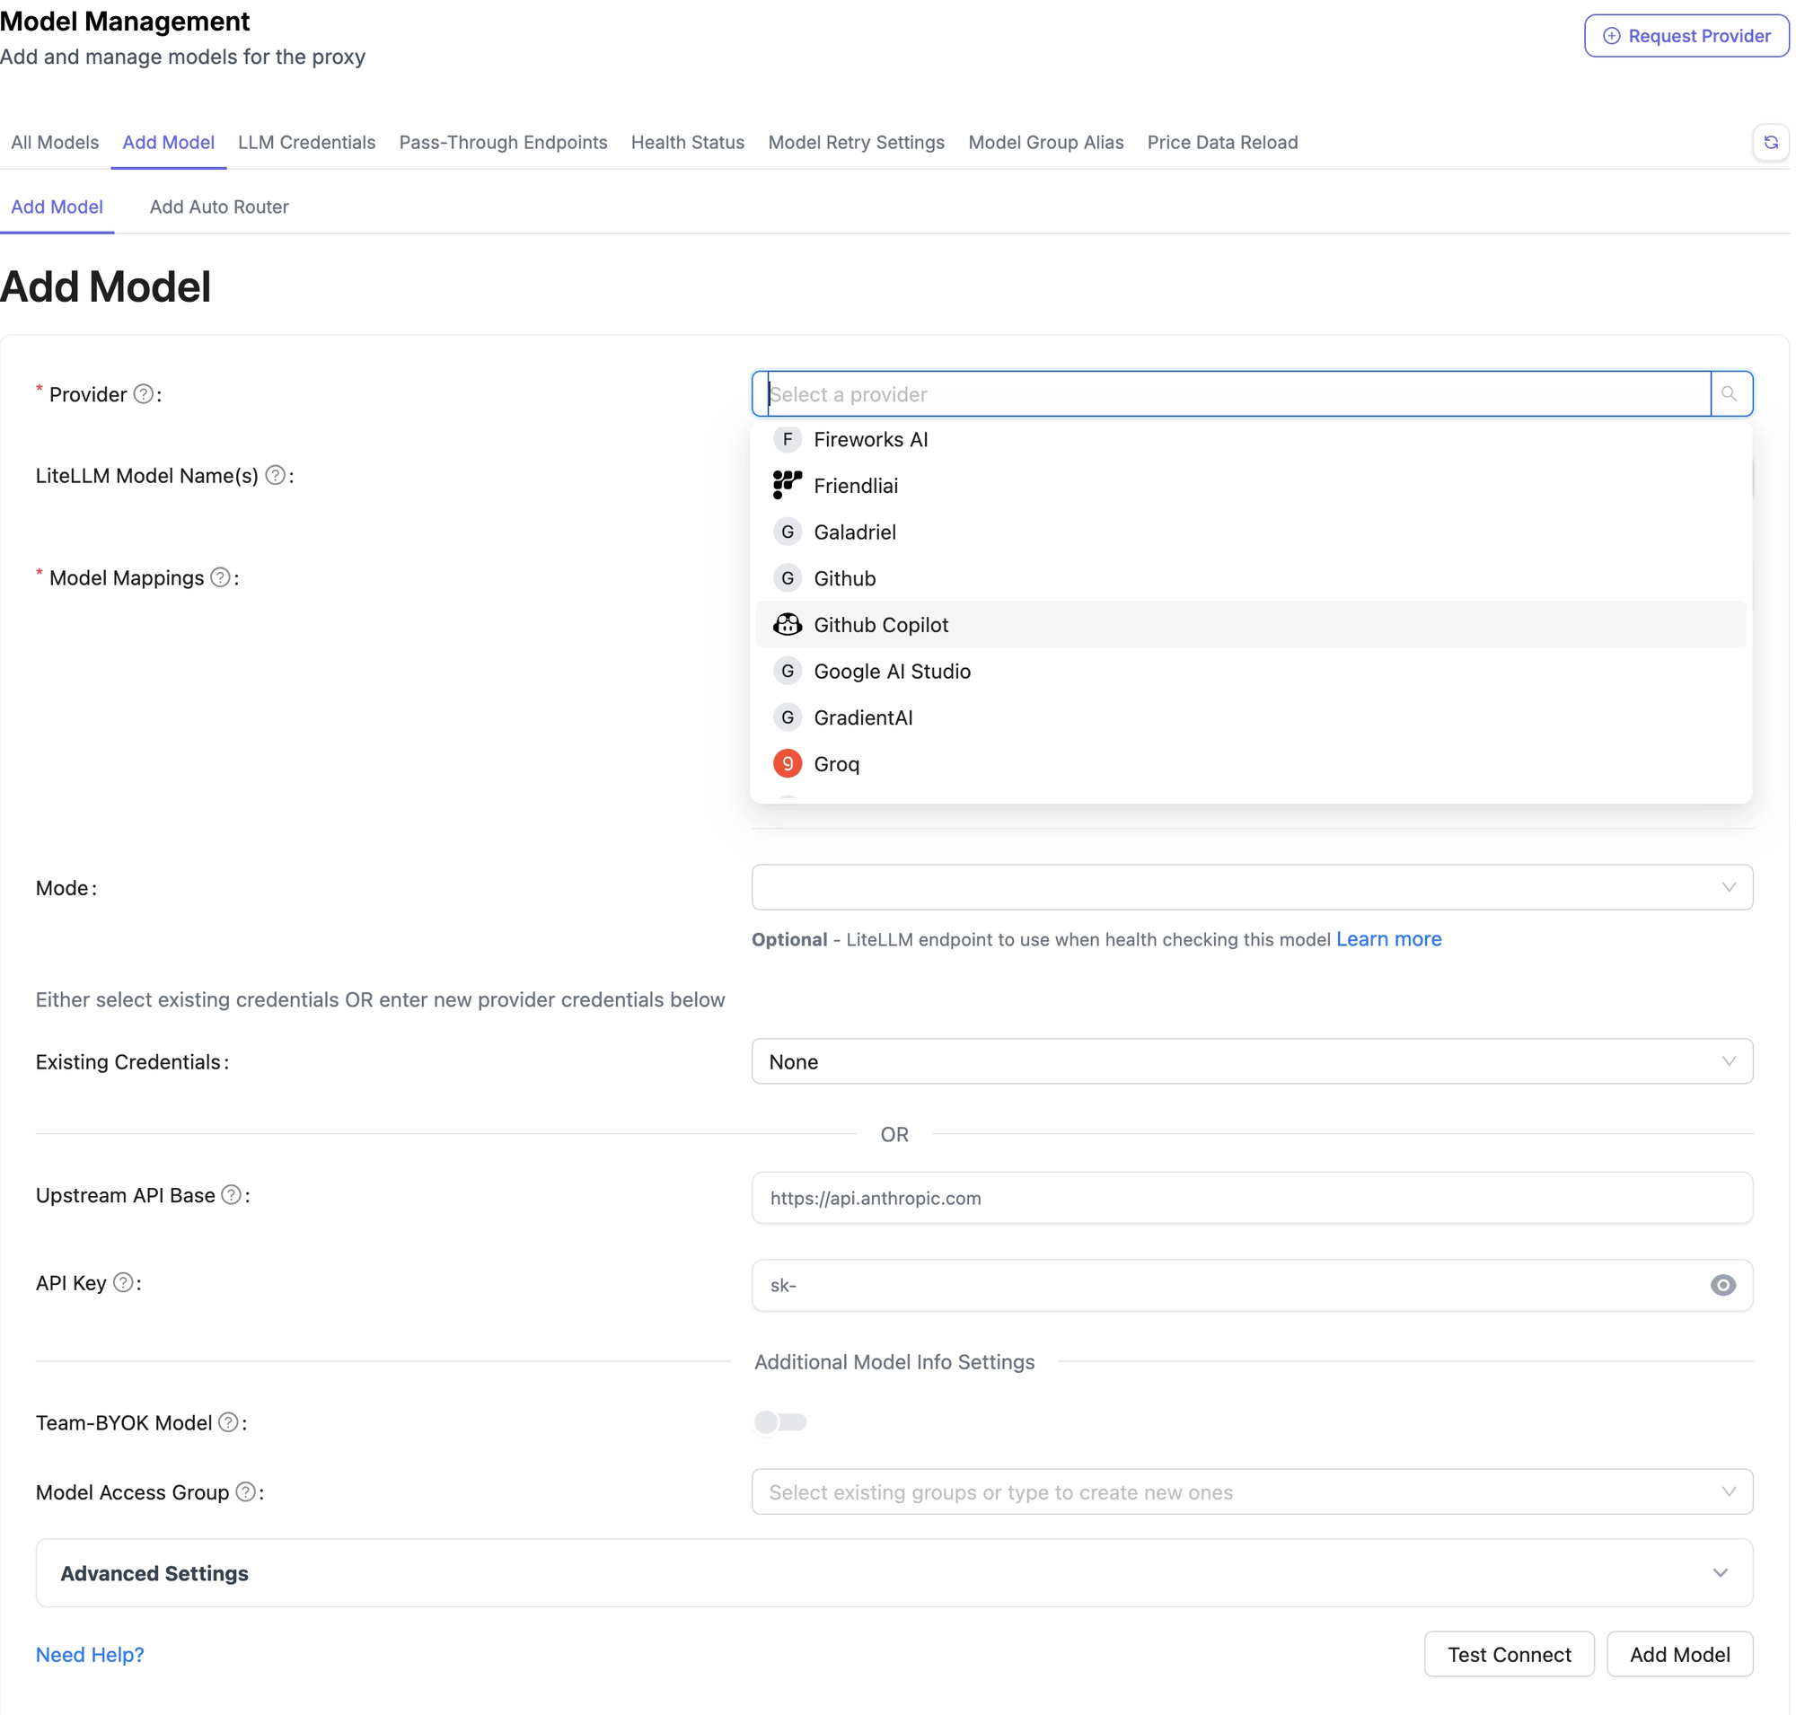Open the Learn more link
The width and height of the screenshot is (1796, 1715).
click(x=1388, y=939)
